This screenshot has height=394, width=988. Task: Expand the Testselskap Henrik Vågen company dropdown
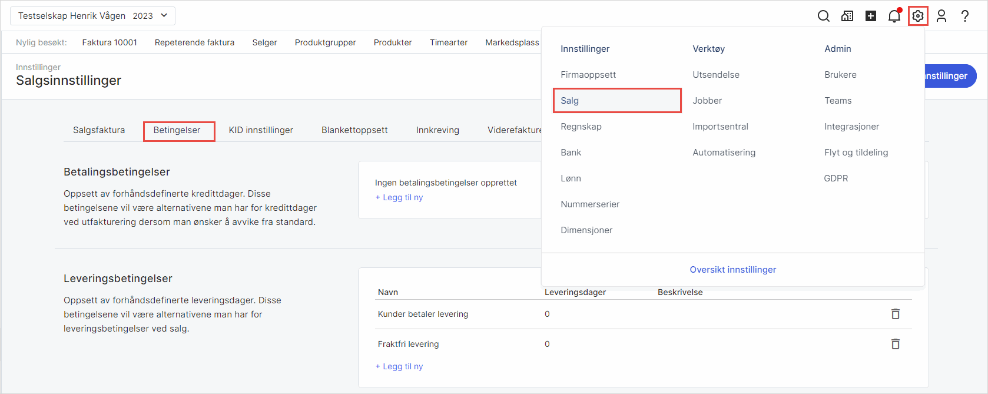pyautogui.click(x=92, y=16)
